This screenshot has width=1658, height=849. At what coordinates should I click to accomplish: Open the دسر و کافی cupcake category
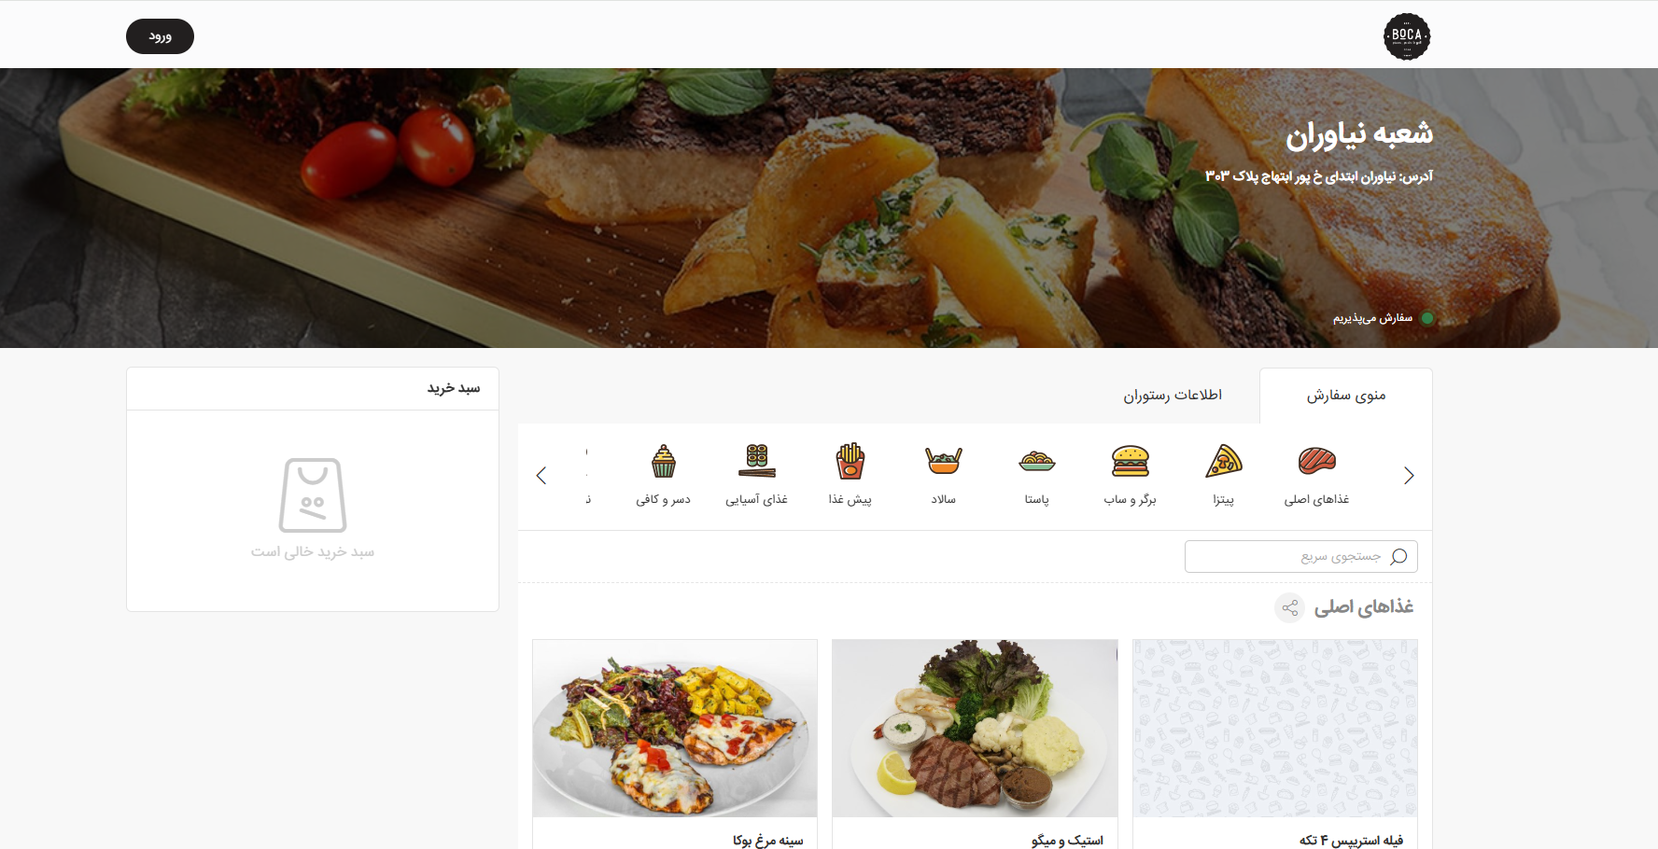pyautogui.click(x=663, y=476)
